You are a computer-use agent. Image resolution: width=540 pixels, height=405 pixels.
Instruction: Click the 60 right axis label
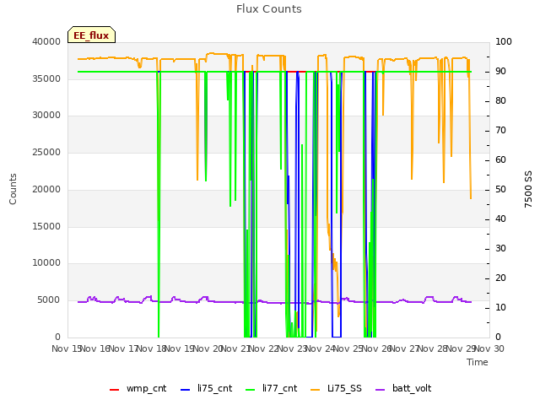point(500,159)
